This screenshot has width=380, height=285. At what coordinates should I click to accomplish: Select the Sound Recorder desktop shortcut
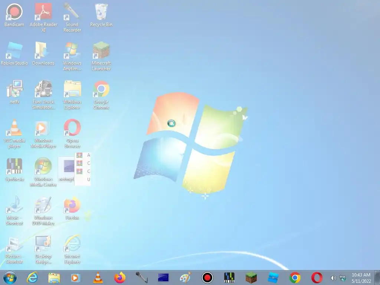coord(72,17)
